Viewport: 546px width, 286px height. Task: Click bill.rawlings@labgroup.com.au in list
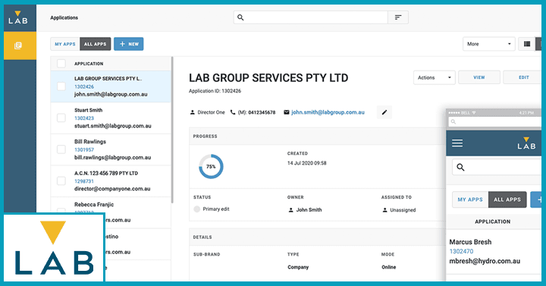(x=112, y=158)
